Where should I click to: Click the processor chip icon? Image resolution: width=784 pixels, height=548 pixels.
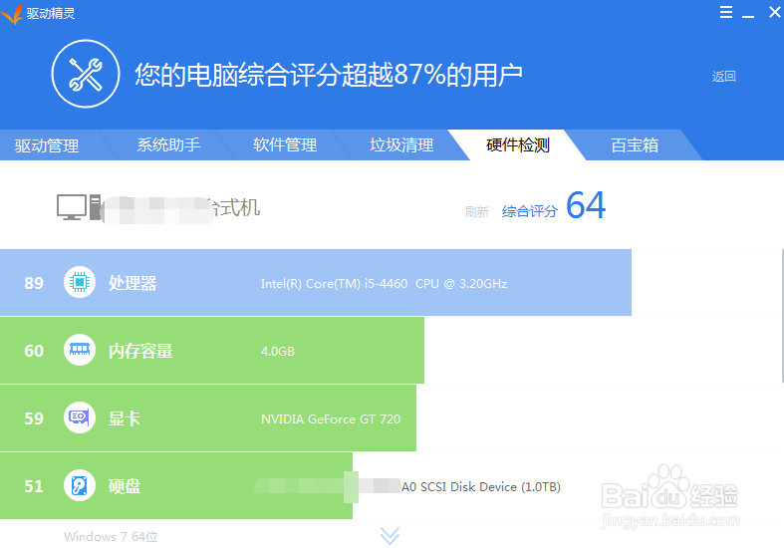coord(80,283)
